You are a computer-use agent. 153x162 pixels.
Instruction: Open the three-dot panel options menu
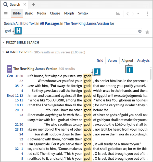point(148,14)
